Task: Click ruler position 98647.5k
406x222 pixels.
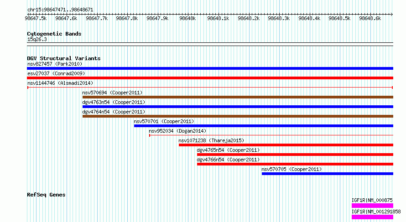Action: [36, 18]
